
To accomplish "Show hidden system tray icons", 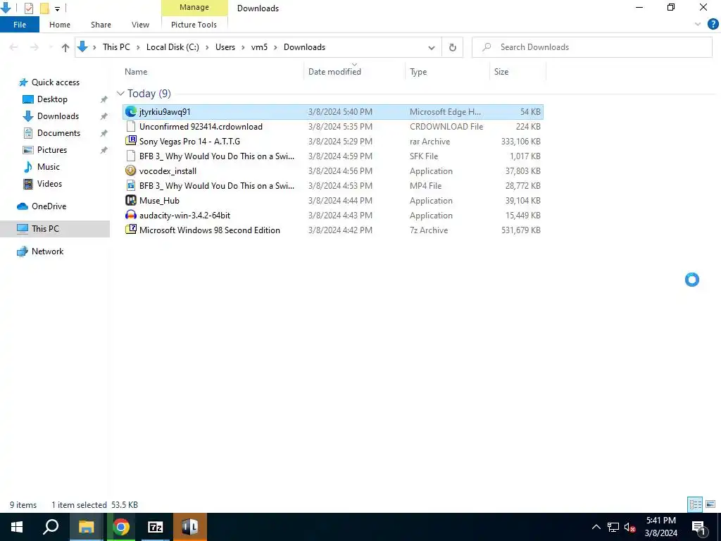I will 596,527.
